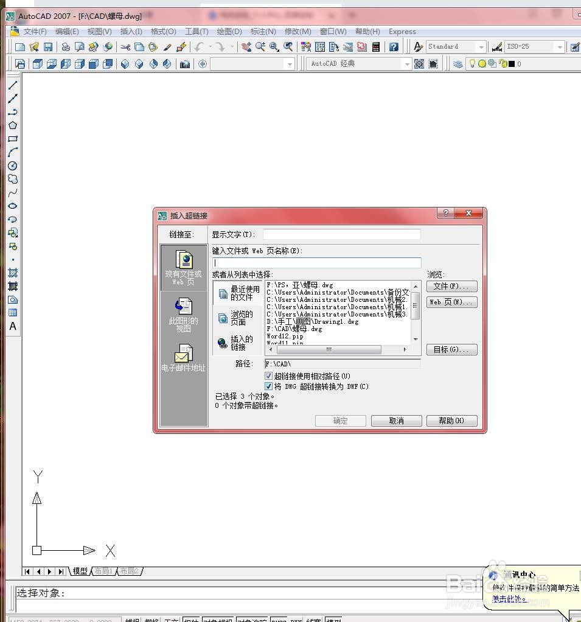This screenshot has height=622, width=581.
Task: Click the New drawing icon
Action: coord(20,47)
